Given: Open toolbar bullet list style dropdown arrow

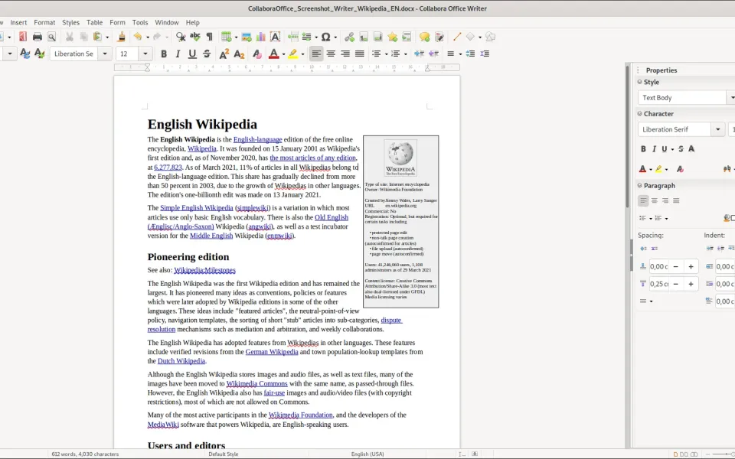Looking at the screenshot, I should coord(386,54).
